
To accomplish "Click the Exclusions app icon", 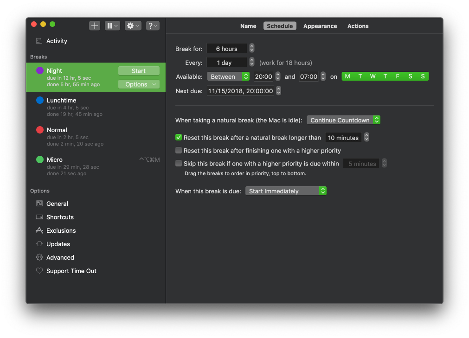I will [39, 230].
